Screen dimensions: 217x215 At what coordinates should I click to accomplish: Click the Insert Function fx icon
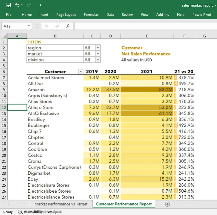pos(68,26)
